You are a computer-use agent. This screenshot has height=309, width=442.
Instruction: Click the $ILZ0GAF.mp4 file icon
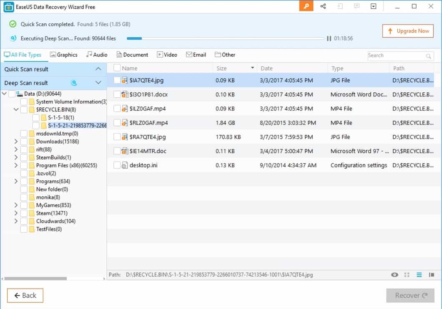[125, 109]
